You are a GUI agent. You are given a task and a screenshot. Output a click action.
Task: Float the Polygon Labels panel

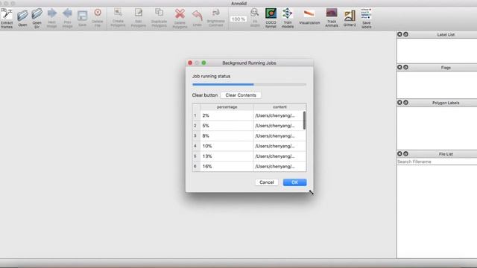click(x=405, y=103)
